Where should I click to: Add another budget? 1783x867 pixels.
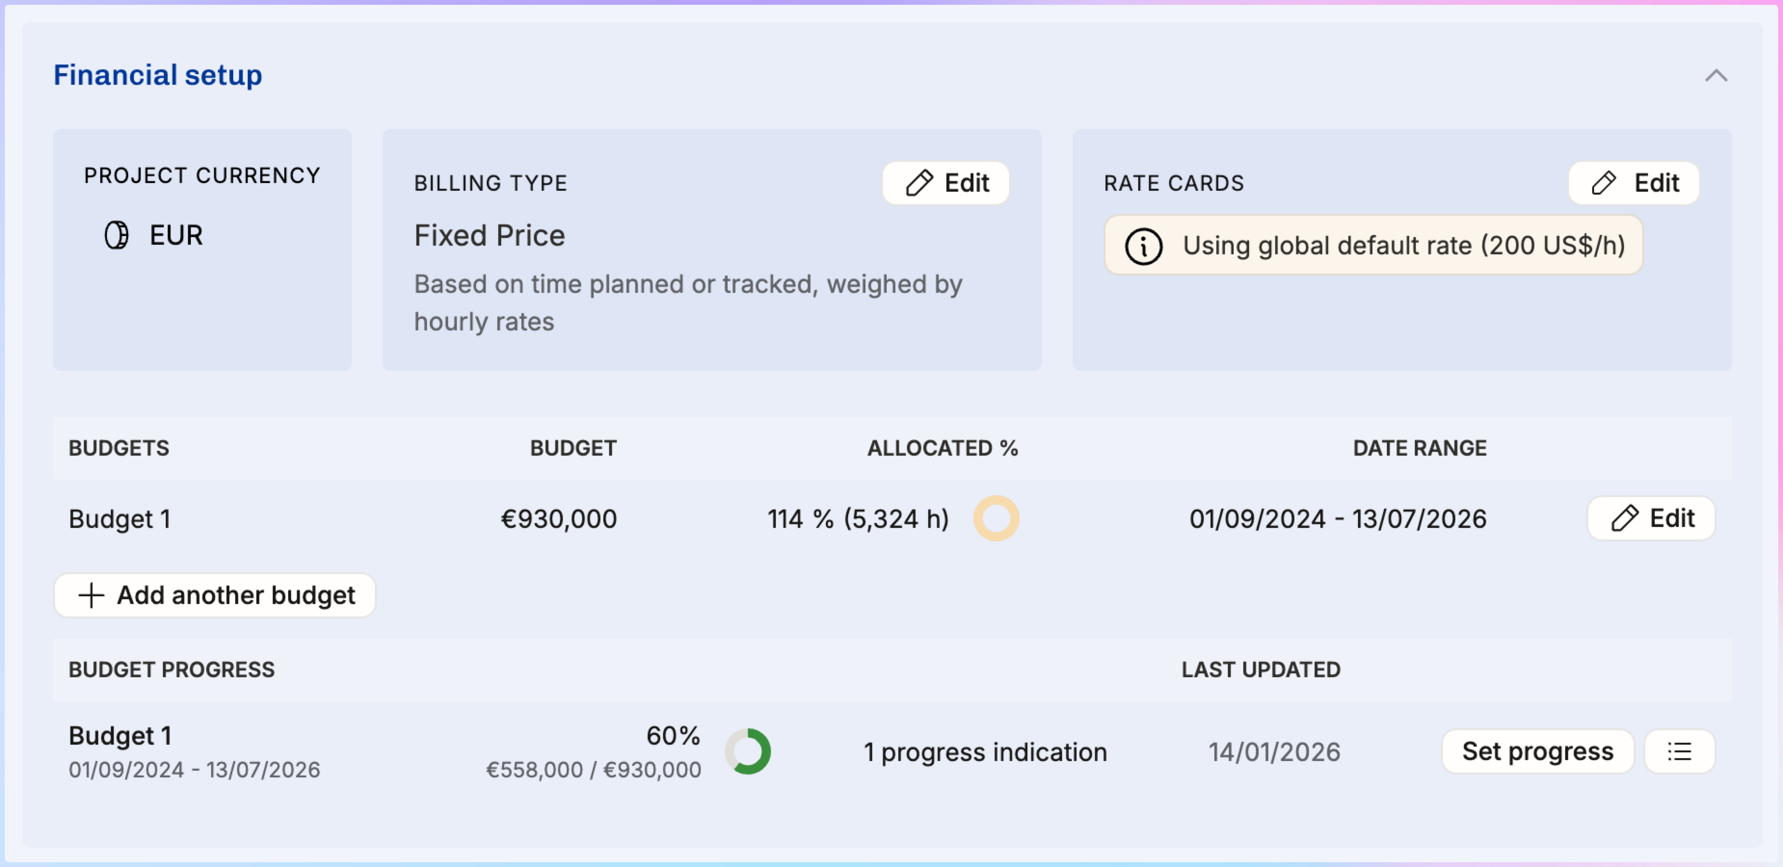(214, 595)
